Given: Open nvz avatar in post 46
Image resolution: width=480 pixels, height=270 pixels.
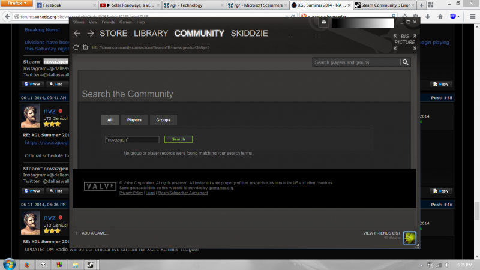Looking at the screenshot, I should pyautogui.click(x=31, y=223).
